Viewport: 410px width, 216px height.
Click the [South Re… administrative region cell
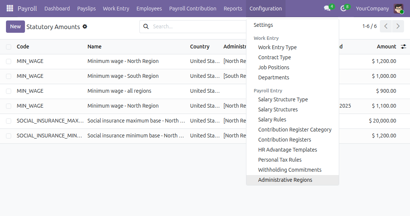pos(234,76)
